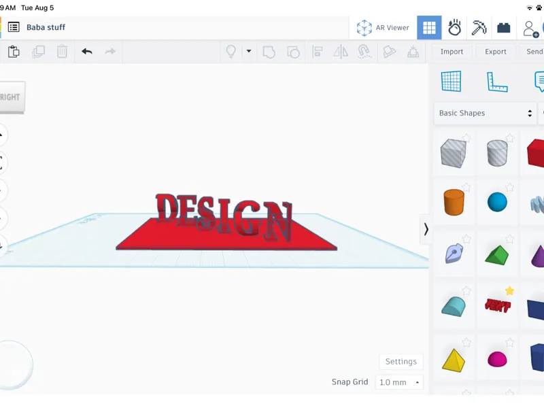Select the DESIGN text object
The image size is (544, 408).
(x=224, y=217)
